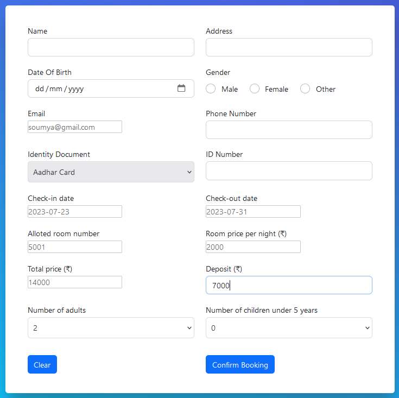The width and height of the screenshot is (399, 398).
Task: Expand the Number of adults dropdown
Action: pyautogui.click(x=111, y=328)
